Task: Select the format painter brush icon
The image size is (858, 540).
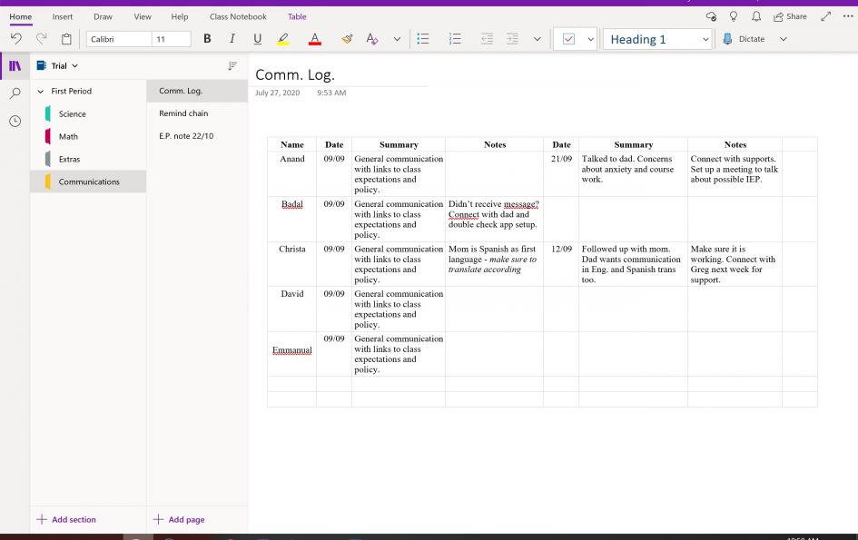Action: (347, 39)
